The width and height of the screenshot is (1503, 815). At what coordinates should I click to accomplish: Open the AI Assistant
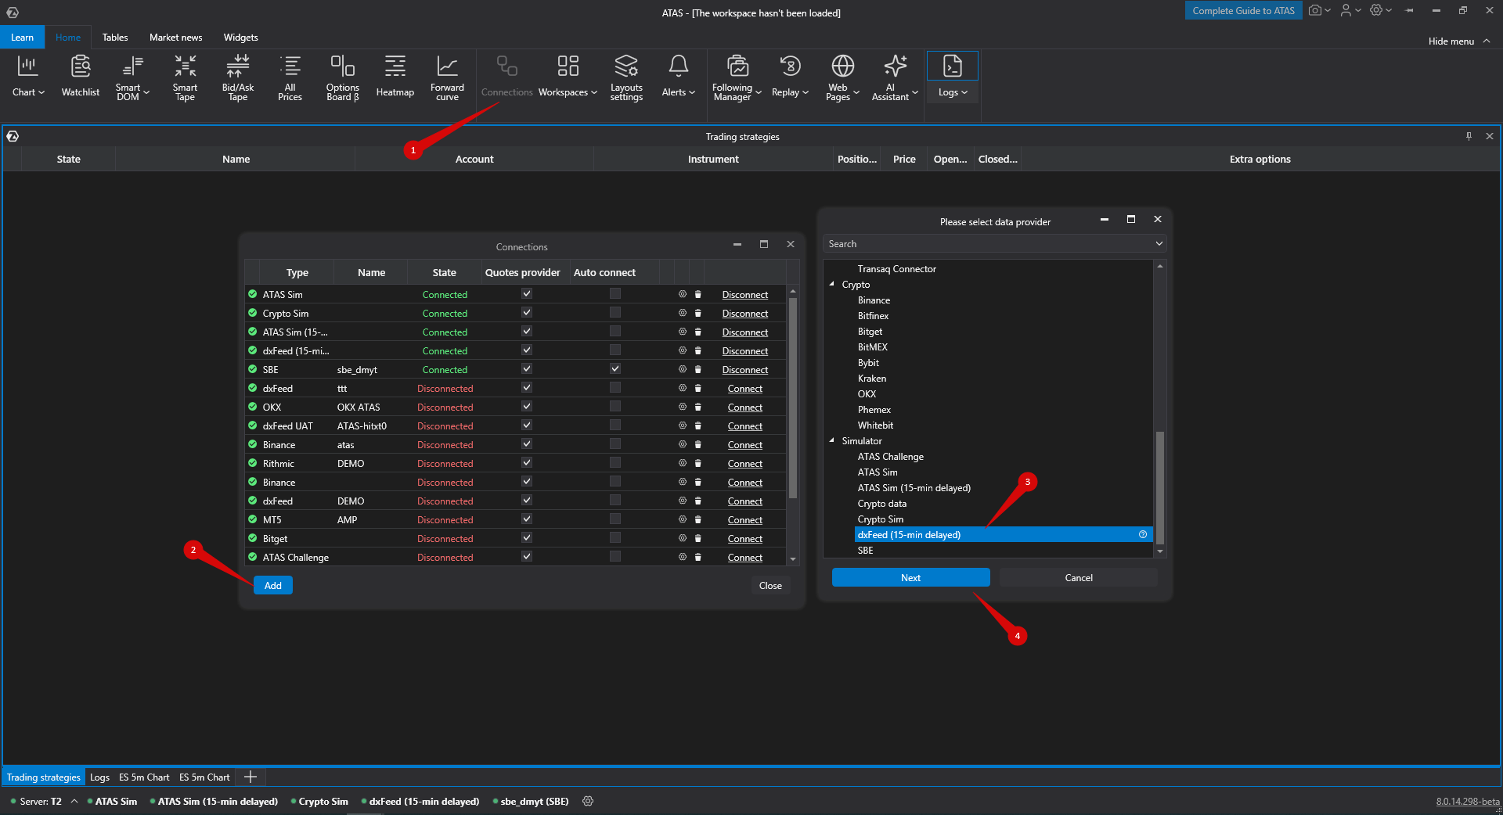point(895,77)
